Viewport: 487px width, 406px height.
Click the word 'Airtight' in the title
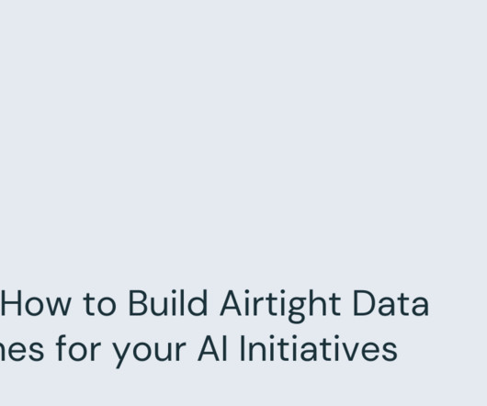[x=280, y=306]
